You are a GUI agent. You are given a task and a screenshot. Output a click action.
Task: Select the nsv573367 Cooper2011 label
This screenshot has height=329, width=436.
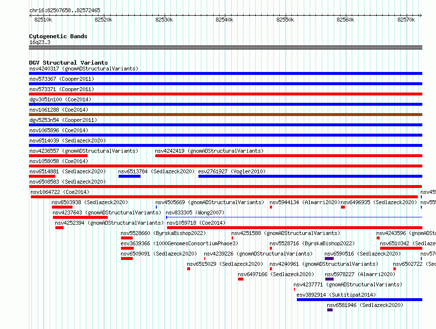(62, 79)
